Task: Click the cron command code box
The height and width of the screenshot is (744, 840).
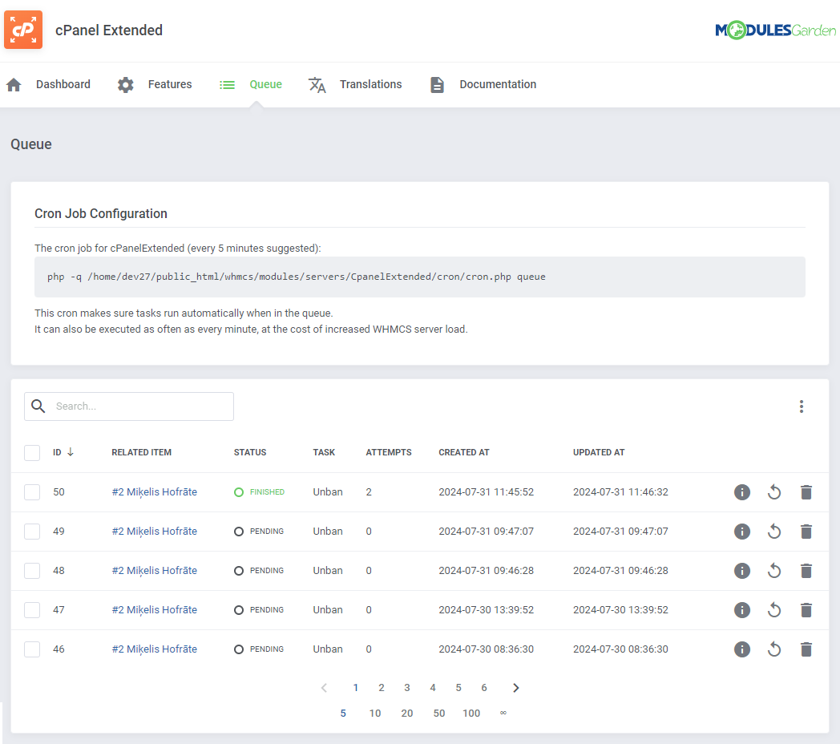Action: coord(419,277)
